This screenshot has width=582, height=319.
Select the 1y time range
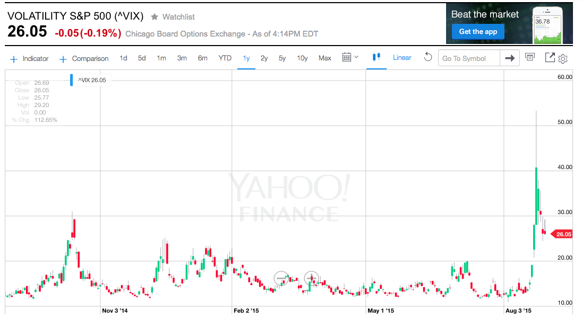[x=246, y=58]
